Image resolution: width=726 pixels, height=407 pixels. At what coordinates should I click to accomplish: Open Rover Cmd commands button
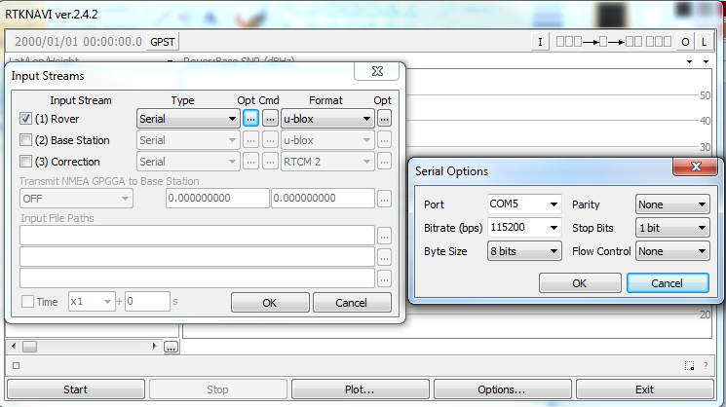point(270,118)
